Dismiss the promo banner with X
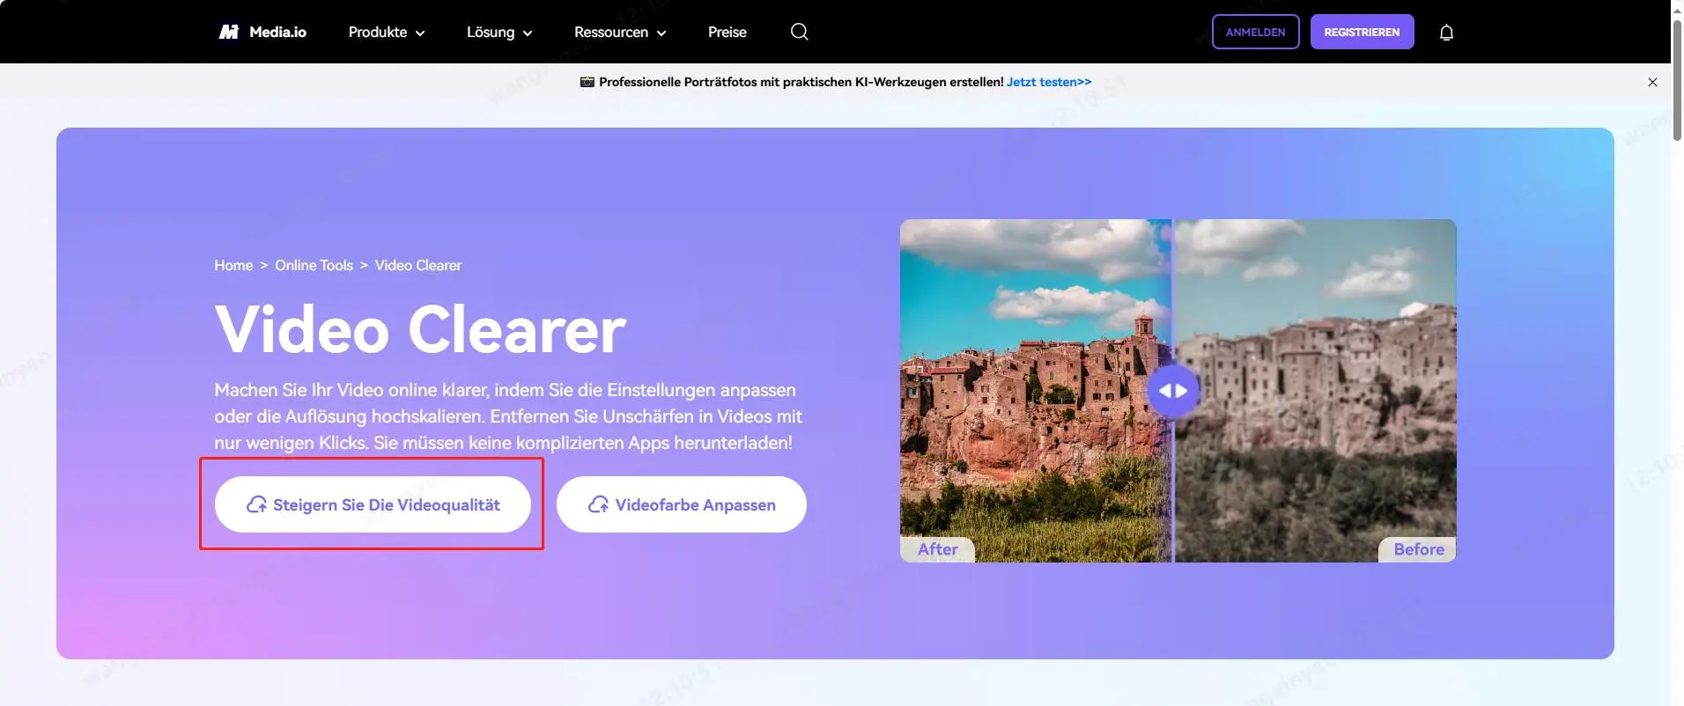The image size is (1684, 706). click(x=1652, y=82)
